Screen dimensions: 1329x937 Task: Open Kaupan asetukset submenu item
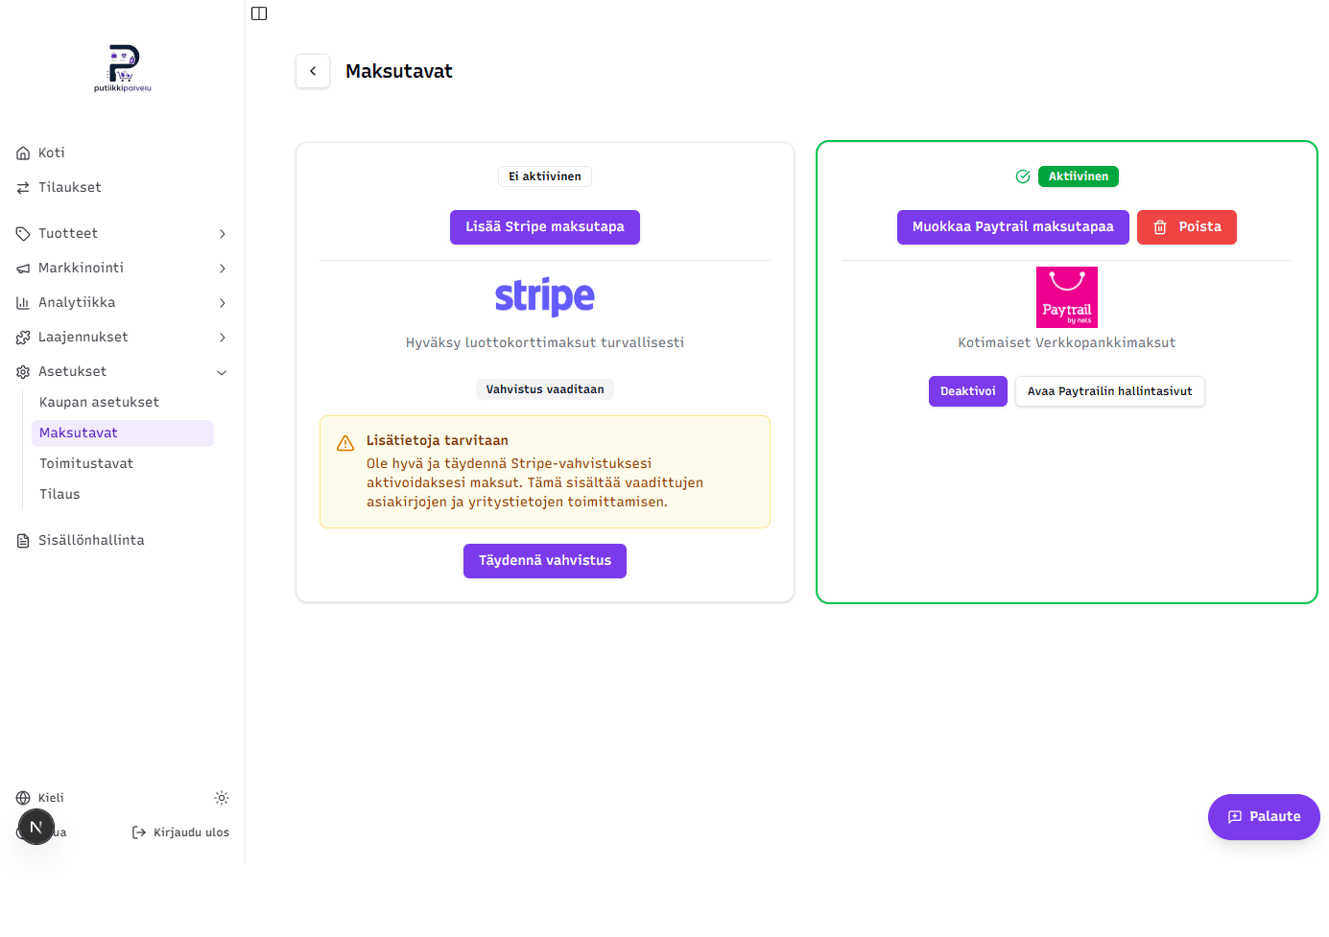[x=123, y=402]
